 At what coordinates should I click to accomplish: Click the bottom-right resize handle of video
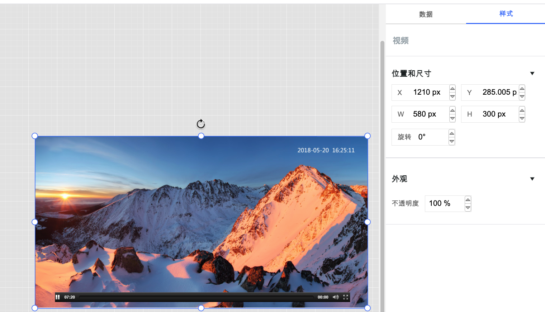[x=368, y=308]
